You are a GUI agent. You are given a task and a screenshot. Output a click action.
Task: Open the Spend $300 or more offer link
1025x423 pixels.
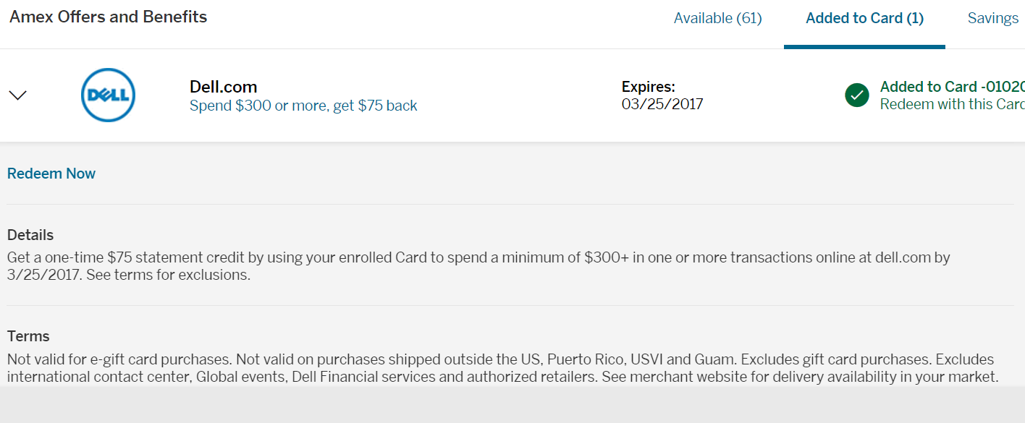click(x=303, y=106)
